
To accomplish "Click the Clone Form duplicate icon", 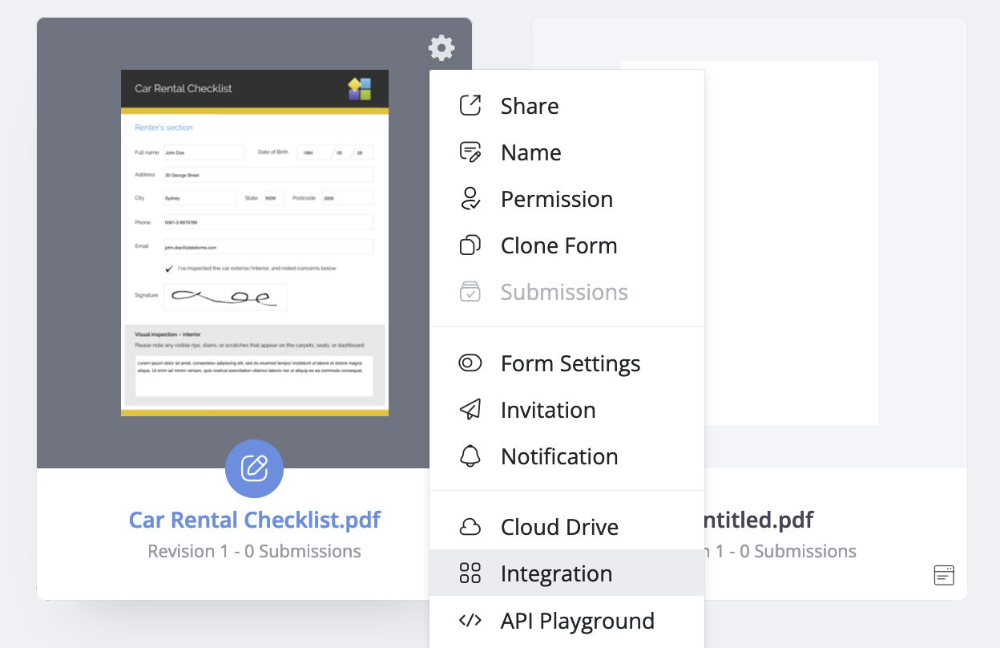I will click(470, 245).
